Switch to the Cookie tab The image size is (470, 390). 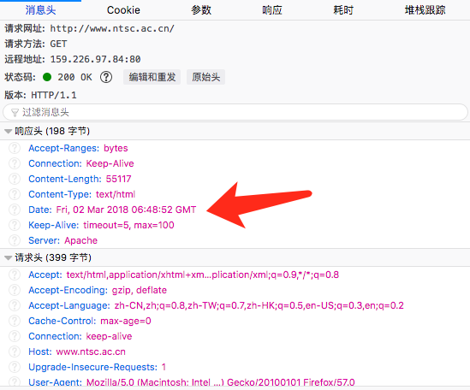[123, 10]
